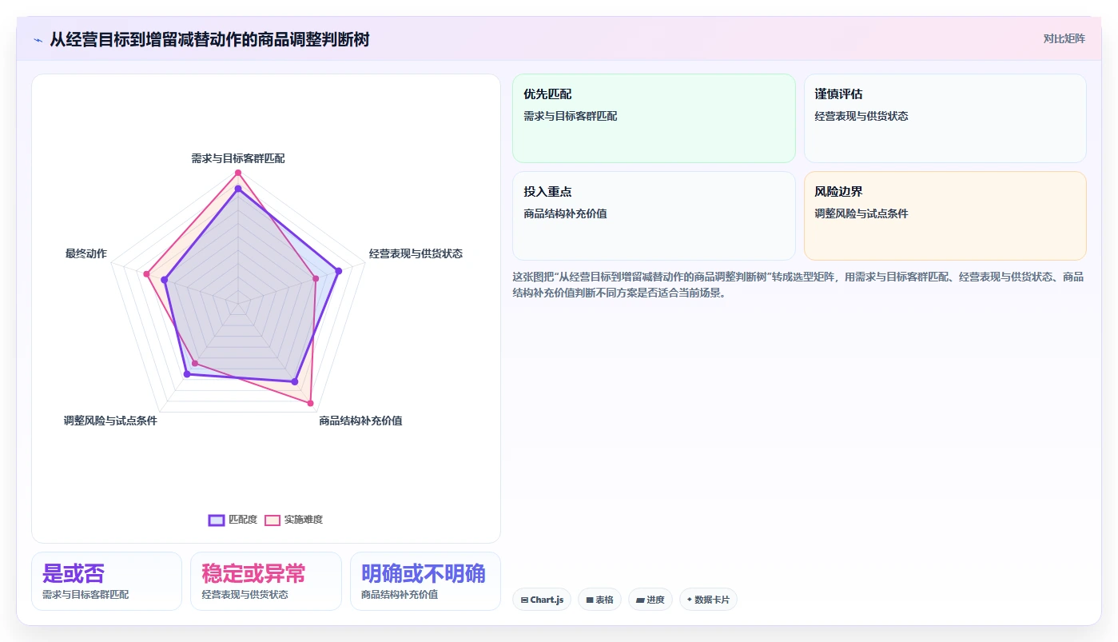Viewport: 1118px width, 642px height.
Task: Open the 风险边界 card
Action: click(945, 216)
